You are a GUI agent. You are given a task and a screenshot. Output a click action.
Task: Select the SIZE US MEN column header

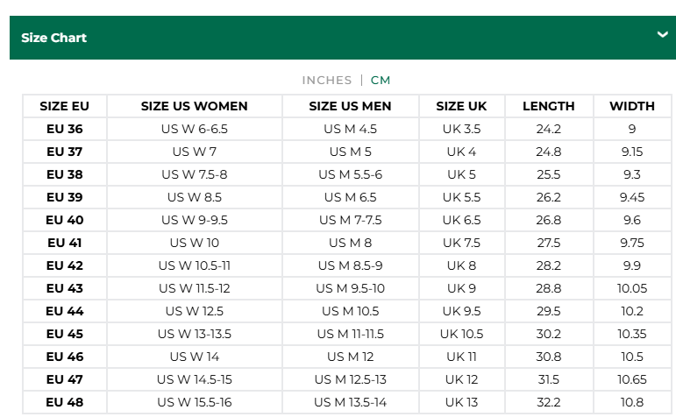tap(350, 106)
